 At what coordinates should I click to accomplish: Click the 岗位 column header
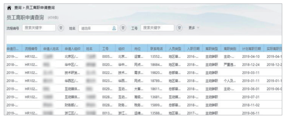pos(138,49)
